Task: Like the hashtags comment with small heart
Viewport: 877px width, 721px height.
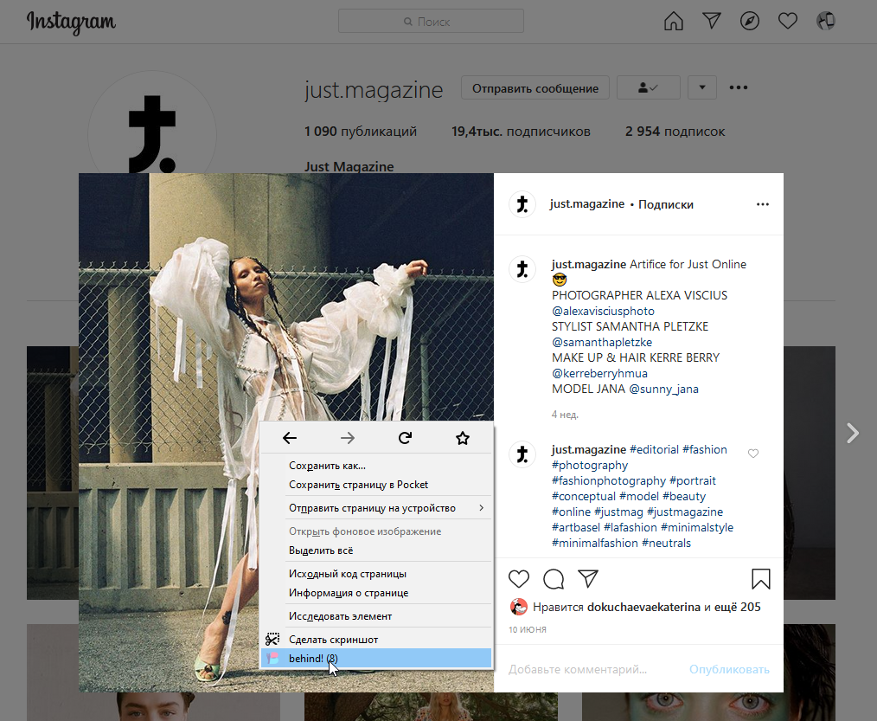Action: (x=753, y=454)
